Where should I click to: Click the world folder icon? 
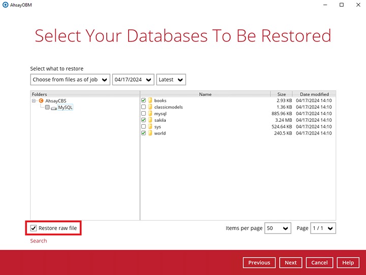(x=150, y=133)
